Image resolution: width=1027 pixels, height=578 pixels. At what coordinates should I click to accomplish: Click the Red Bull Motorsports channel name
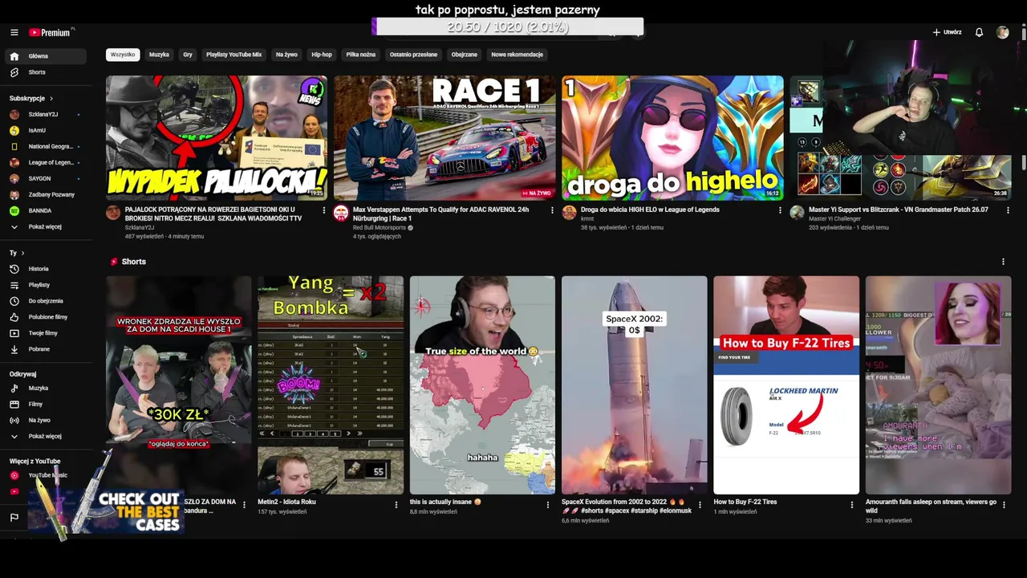(380, 228)
